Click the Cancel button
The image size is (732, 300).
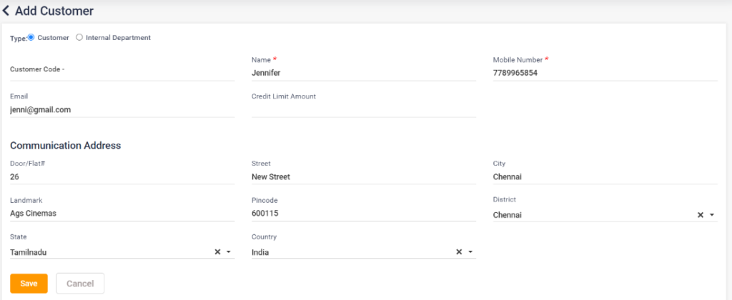[x=80, y=284]
